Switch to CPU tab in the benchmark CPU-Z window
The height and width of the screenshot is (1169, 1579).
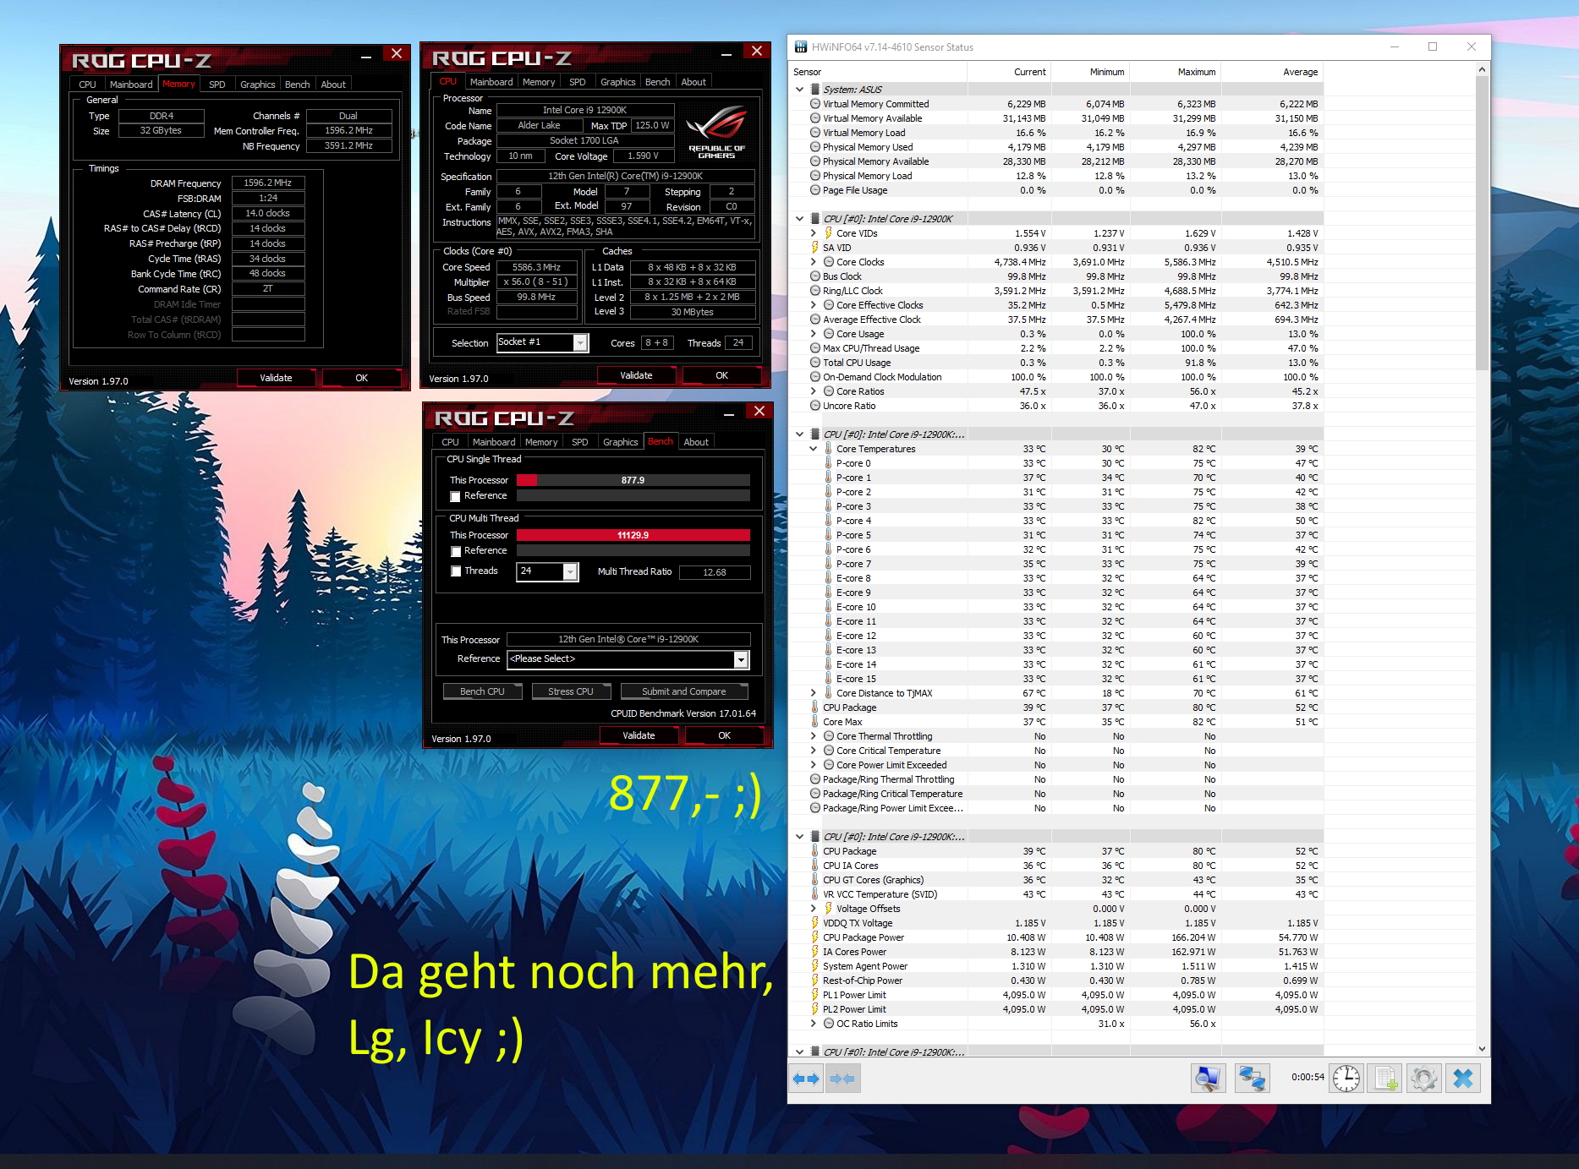(x=451, y=442)
